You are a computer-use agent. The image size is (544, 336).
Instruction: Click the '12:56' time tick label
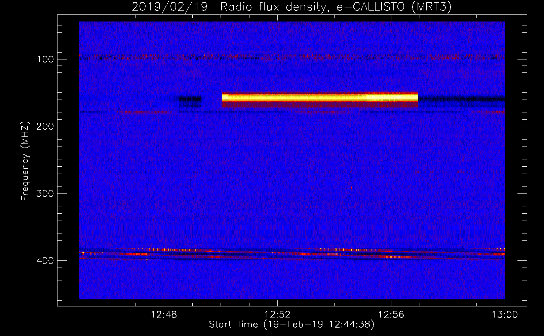tap(391, 315)
